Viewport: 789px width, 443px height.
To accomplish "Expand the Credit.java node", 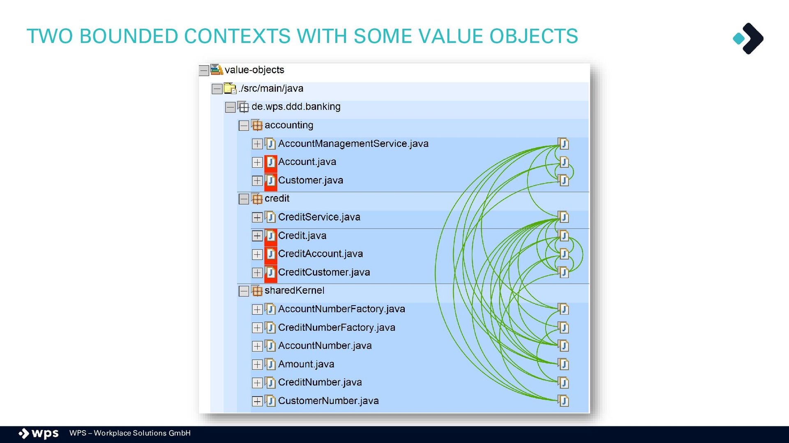I will coord(257,236).
